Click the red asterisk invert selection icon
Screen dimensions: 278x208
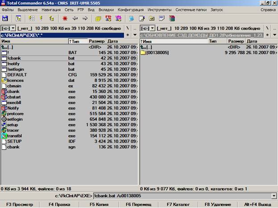[x=65, y=18]
